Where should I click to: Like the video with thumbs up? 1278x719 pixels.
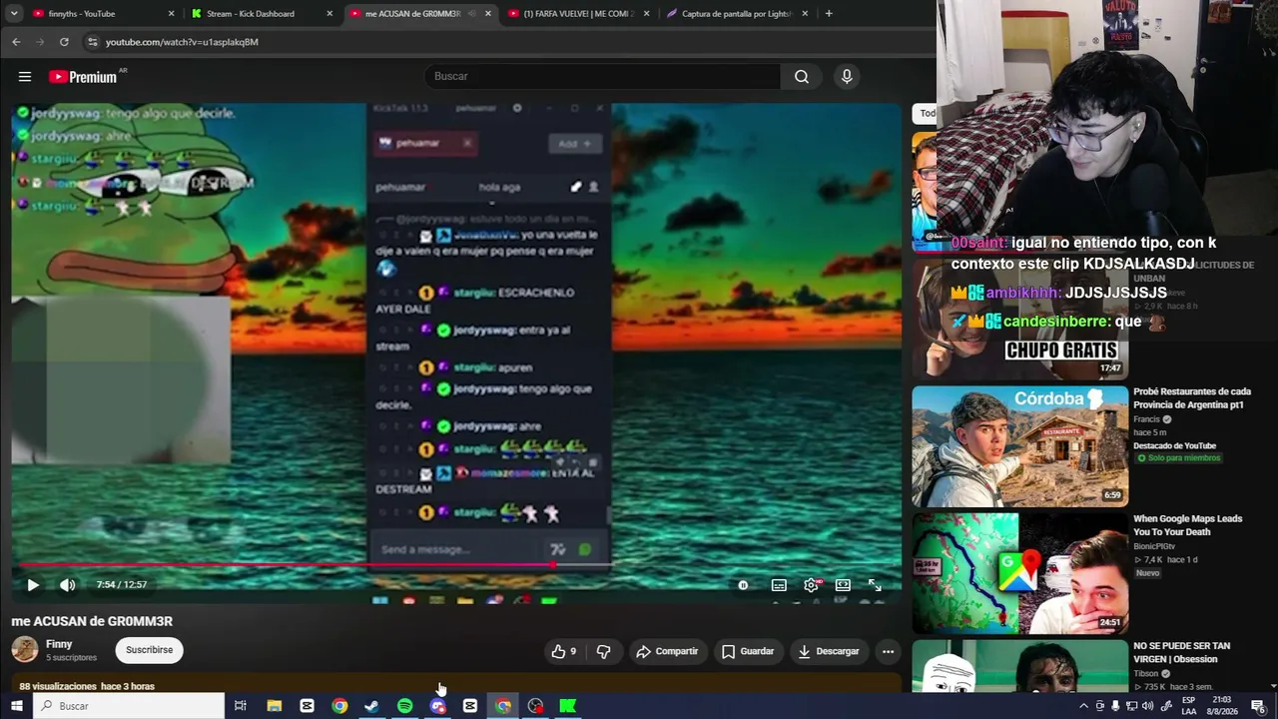pyautogui.click(x=564, y=651)
